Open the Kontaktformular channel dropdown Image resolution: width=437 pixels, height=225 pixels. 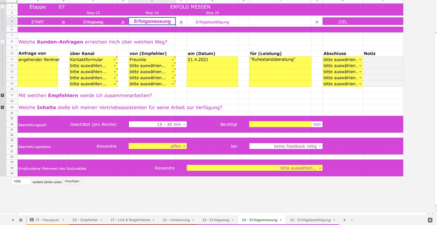pos(115,60)
